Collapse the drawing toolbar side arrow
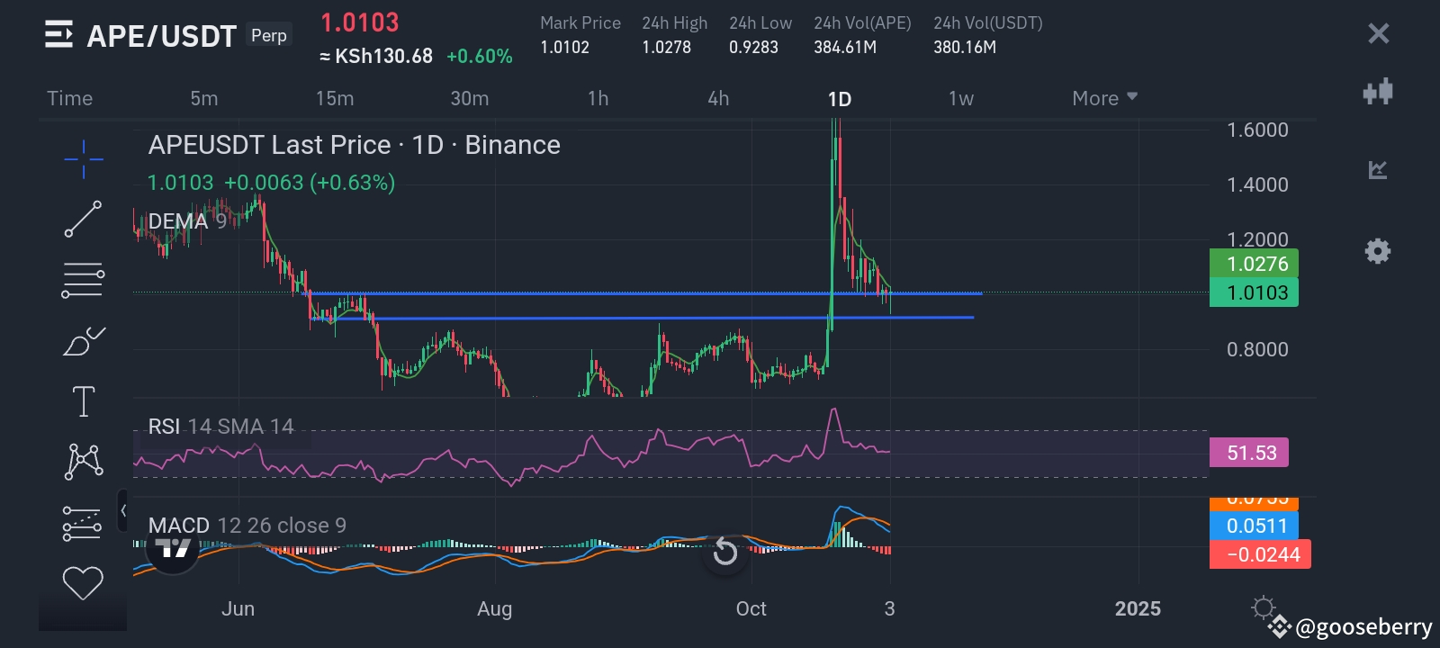 click(123, 511)
